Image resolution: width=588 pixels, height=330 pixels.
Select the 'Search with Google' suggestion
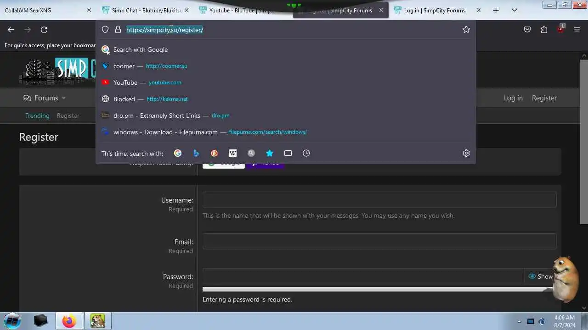pos(286,49)
